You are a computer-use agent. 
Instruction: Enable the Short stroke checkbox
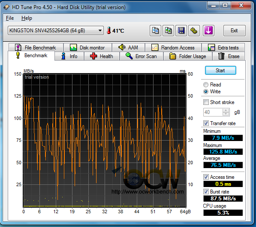pos(206,102)
